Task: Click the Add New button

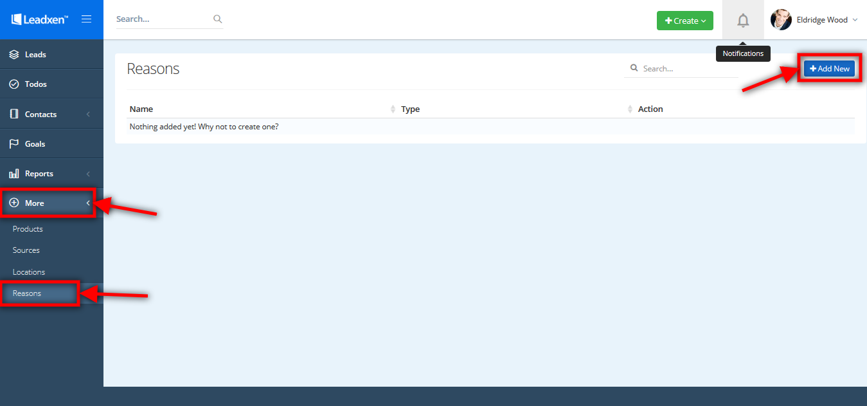Action: [829, 69]
